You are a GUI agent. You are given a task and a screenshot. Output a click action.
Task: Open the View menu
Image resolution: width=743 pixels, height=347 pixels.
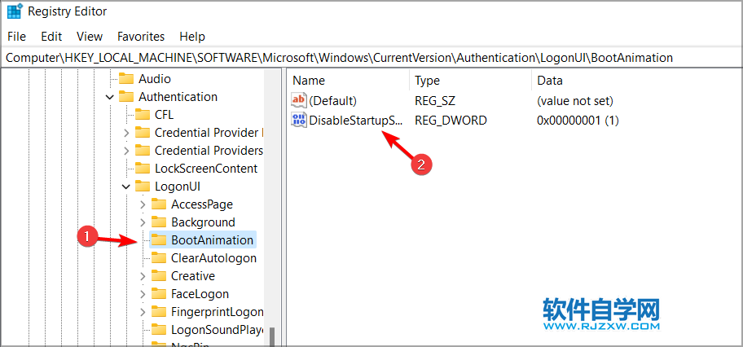click(90, 37)
